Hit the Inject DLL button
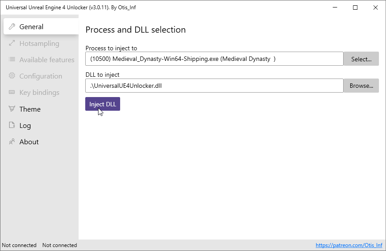The width and height of the screenshot is (386, 251). pyautogui.click(x=102, y=104)
